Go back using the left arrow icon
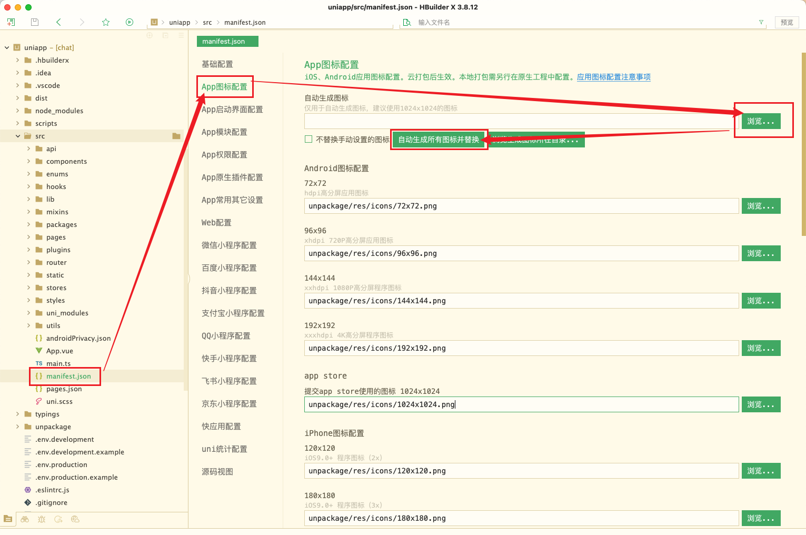The height and width of the screenshot is (535, 806). tap(58, 22)
